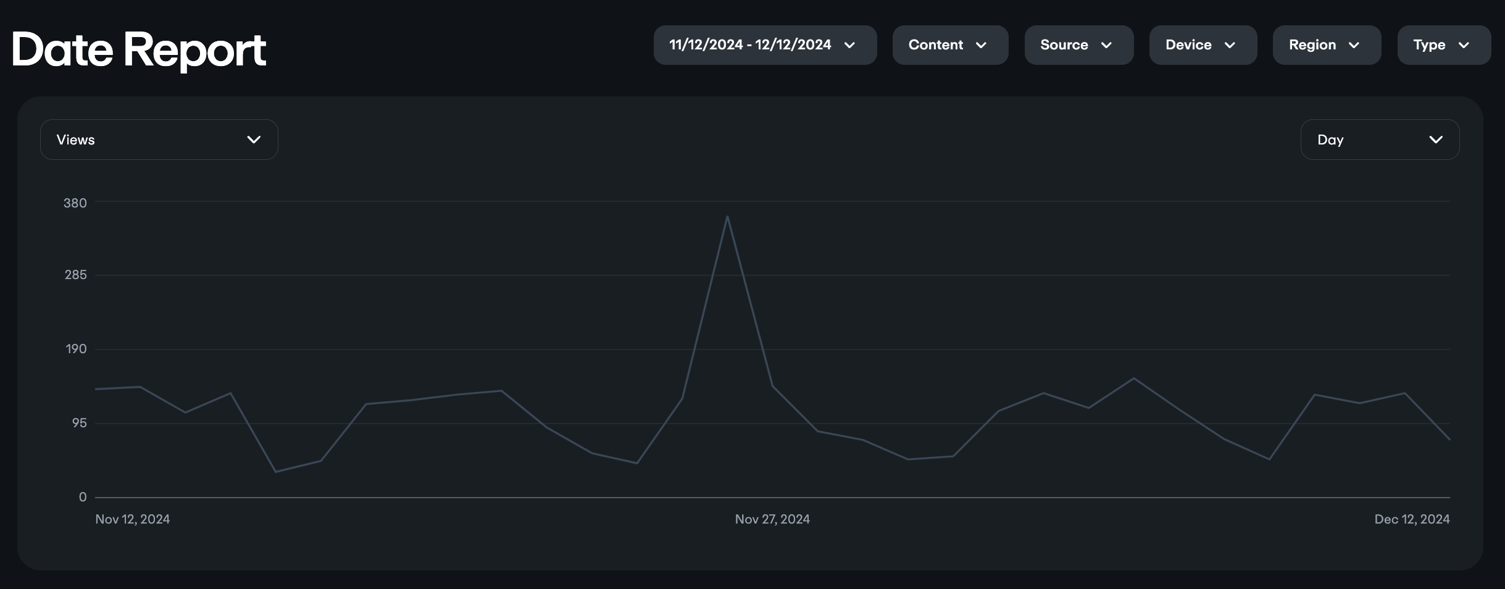
Task: Open the Device filter menu
Action: (x=1188, y=45)
